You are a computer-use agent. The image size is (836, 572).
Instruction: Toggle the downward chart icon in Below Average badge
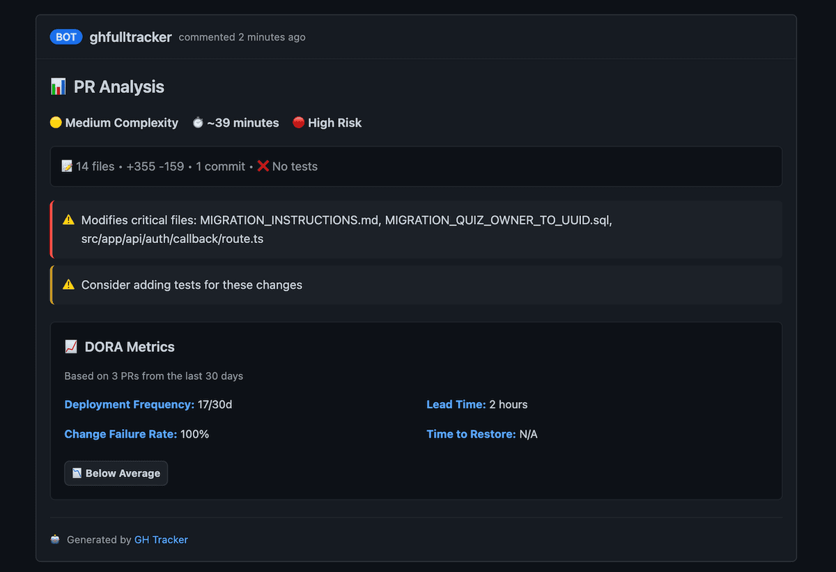point(77,473)
